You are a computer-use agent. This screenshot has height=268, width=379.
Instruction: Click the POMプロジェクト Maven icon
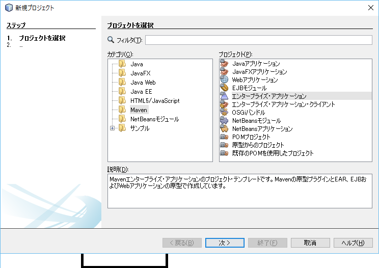(224, 137)
